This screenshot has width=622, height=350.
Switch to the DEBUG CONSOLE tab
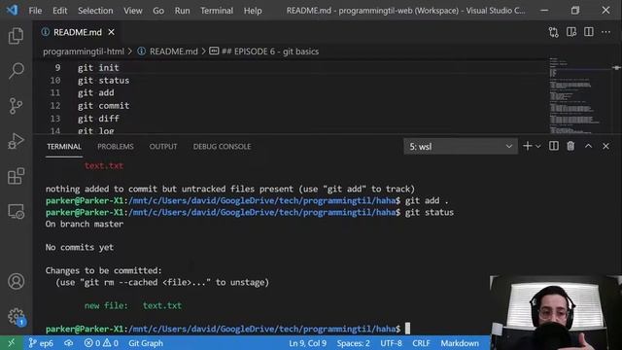pos(222,147)
